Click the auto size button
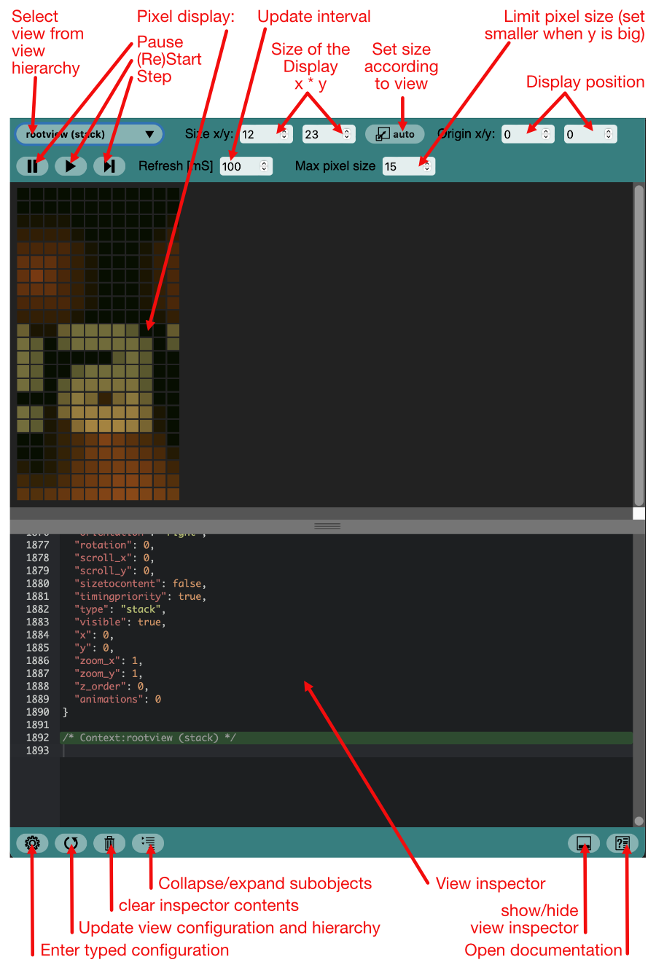The width and height of the screenshot is (656, 973). point(395,134)
